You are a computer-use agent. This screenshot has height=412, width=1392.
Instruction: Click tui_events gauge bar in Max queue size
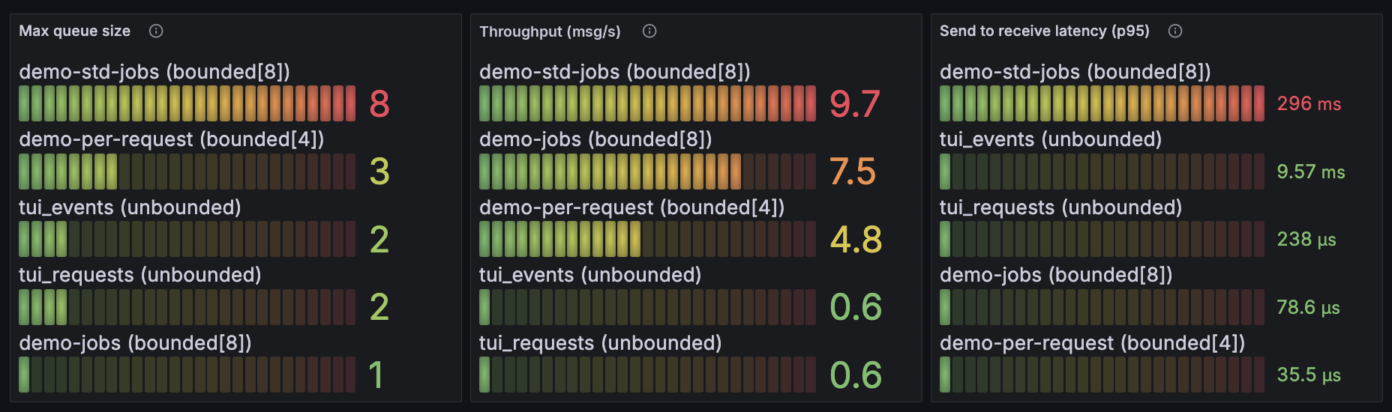point(187,239)
